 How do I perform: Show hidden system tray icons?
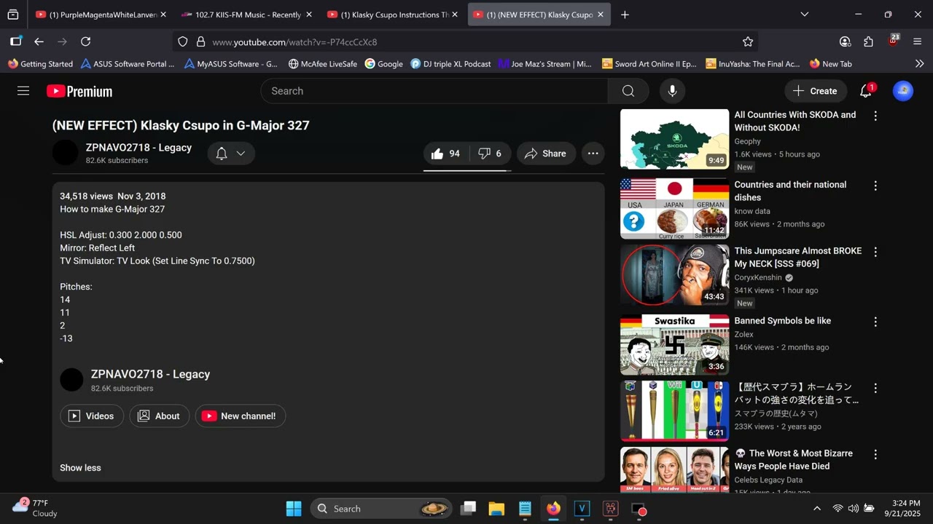[816, 509]
